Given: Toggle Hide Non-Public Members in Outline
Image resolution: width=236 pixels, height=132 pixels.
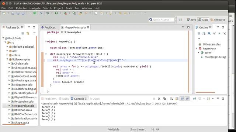Looking at the screenshot, I should 219,33.
